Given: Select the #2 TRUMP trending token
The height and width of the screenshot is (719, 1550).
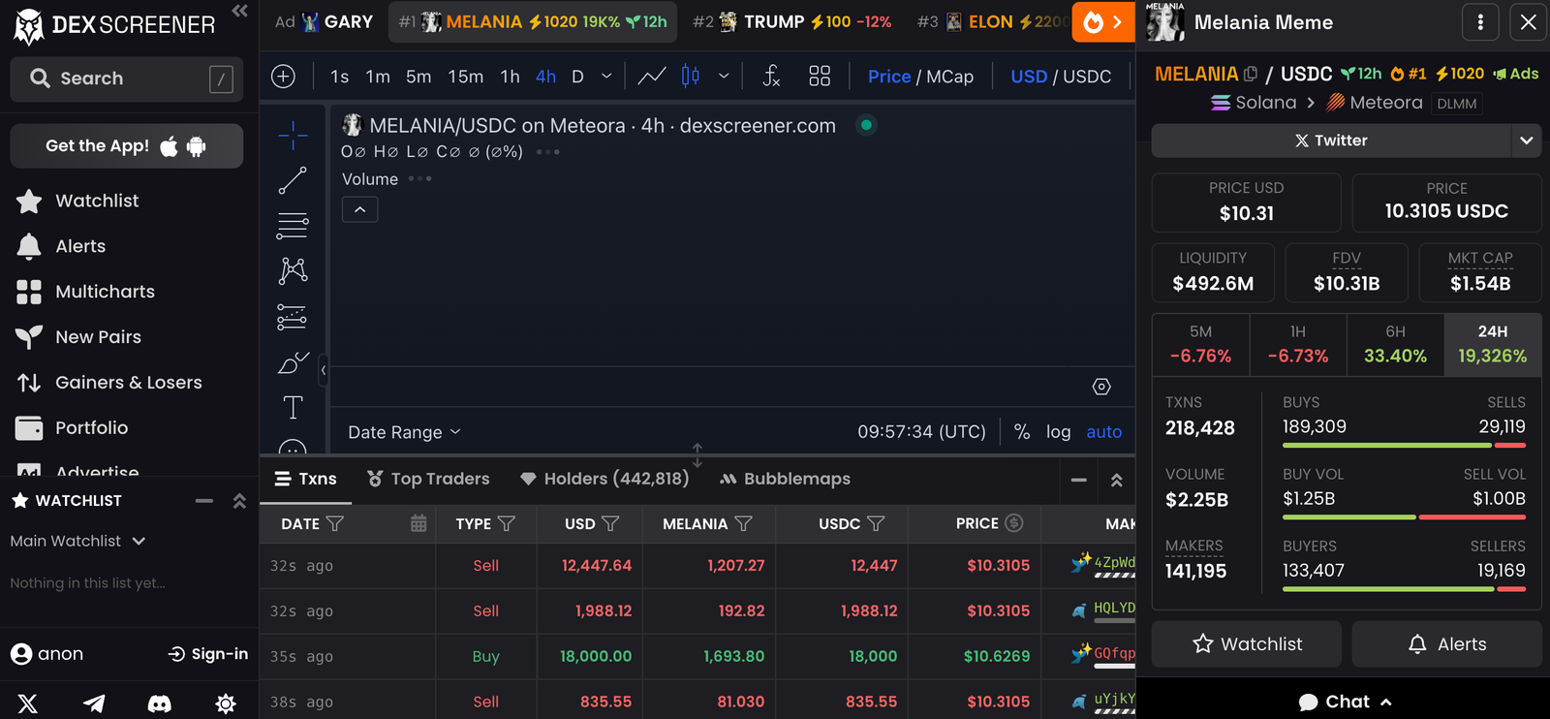Looking at the screenshot, I should (x=792, y=21).
